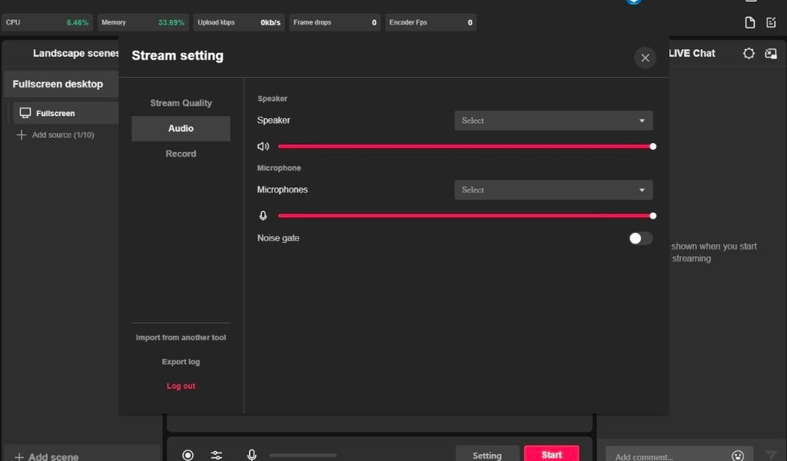Click the Log out link
The width and height of the screenshot is (787, 461).
[181, 386]
